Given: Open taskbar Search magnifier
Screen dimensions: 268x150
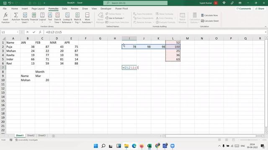Looking at the screenshot, I should coord(103,146).
